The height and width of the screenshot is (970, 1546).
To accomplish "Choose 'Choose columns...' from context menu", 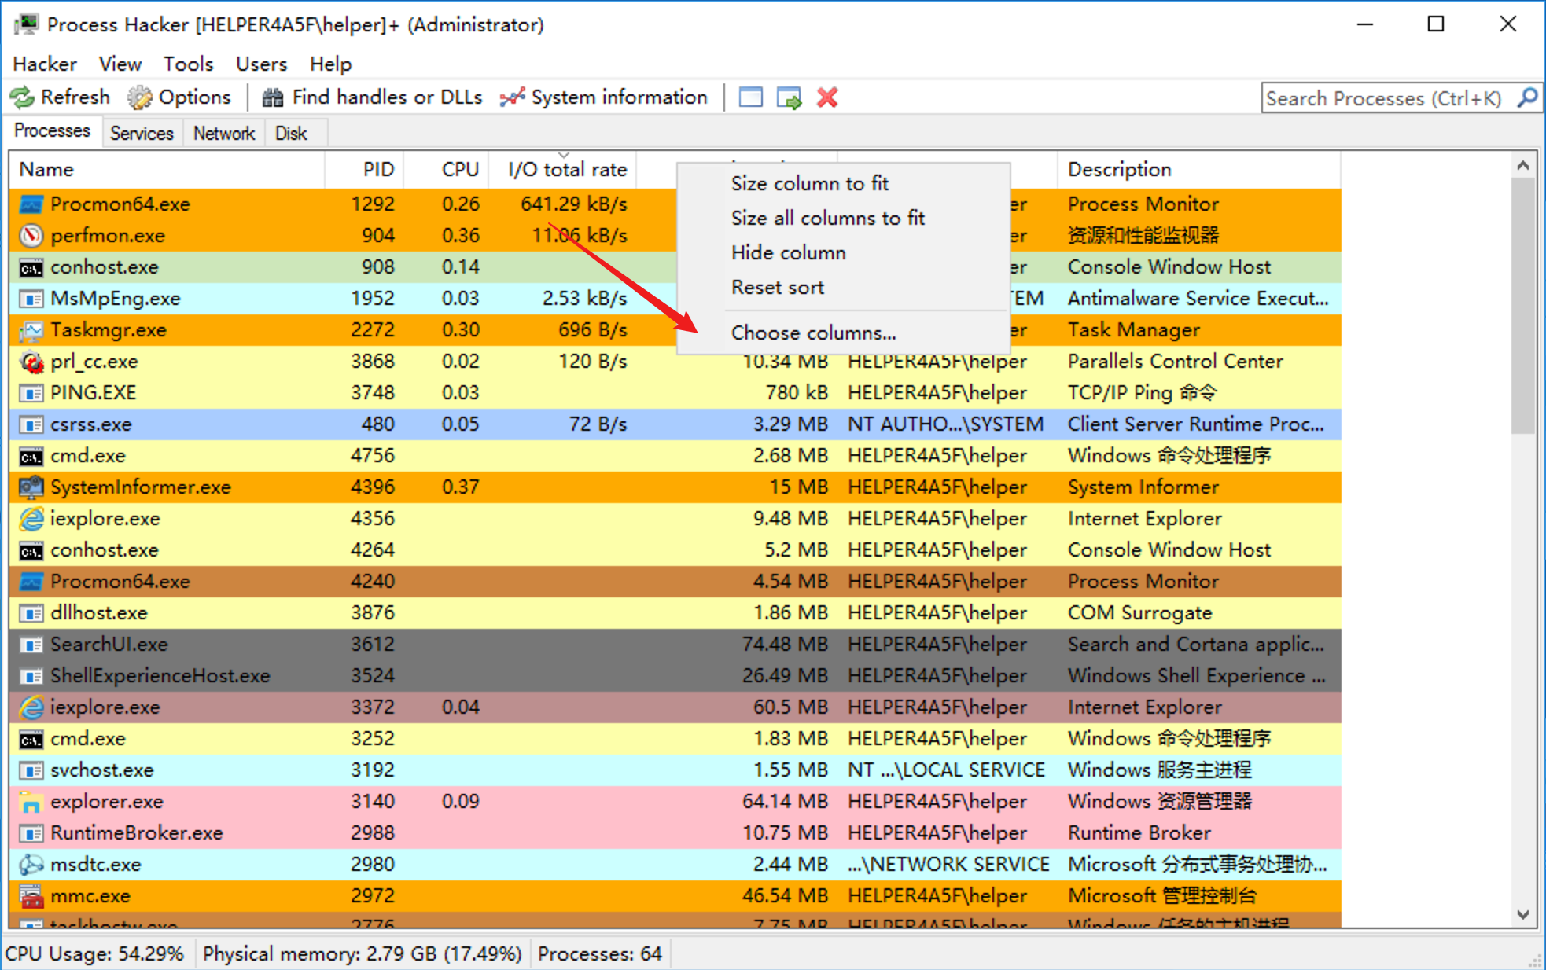I will [813, 333].
